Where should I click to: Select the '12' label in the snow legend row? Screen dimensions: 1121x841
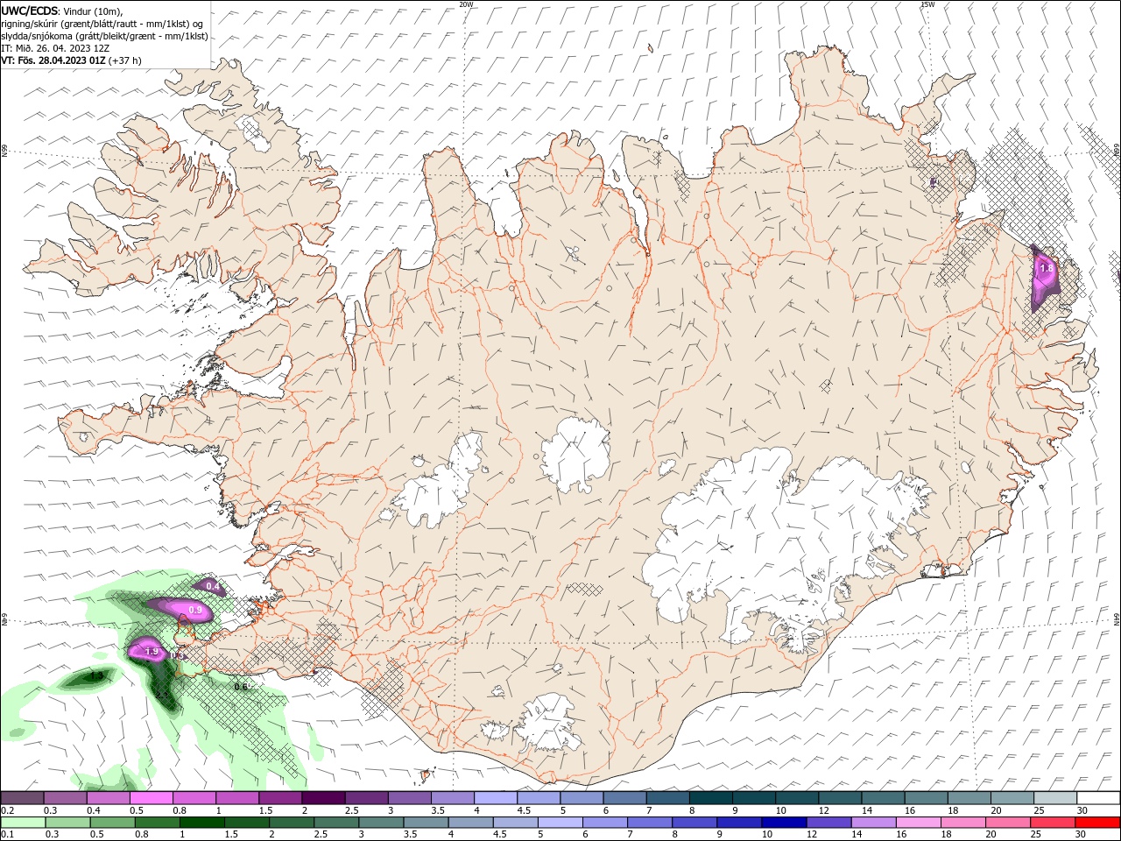click(x=823, y=810)
